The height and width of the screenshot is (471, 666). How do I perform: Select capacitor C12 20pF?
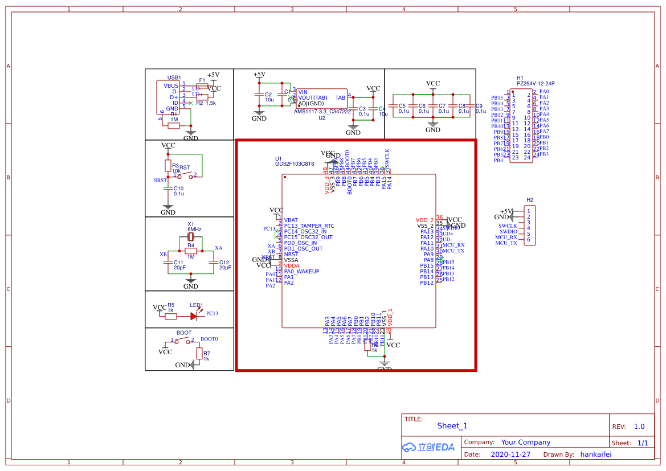pyautogui.click(x=214, y=263)
